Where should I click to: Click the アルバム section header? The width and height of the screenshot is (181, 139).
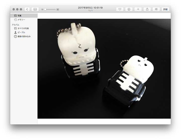16,25
